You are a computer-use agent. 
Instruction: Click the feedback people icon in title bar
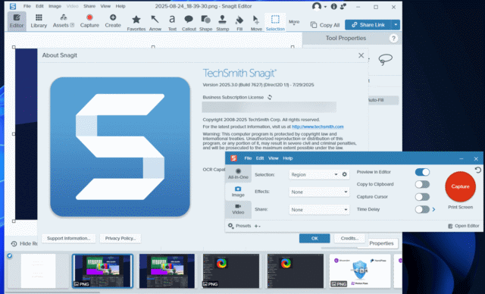(x=343, y=7)
